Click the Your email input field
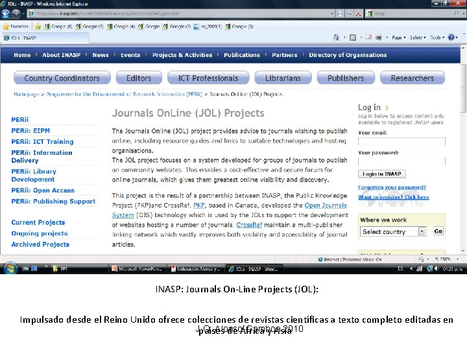The width and height of the screenshot is (467, 350). point(401,141)
